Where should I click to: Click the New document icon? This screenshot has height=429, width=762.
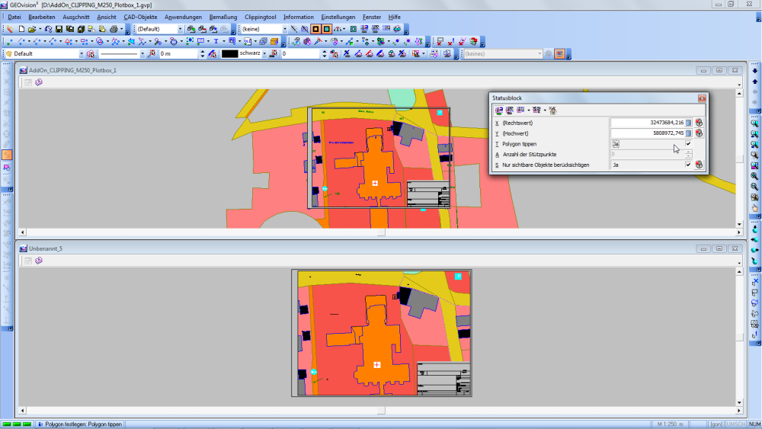[21, 29]
